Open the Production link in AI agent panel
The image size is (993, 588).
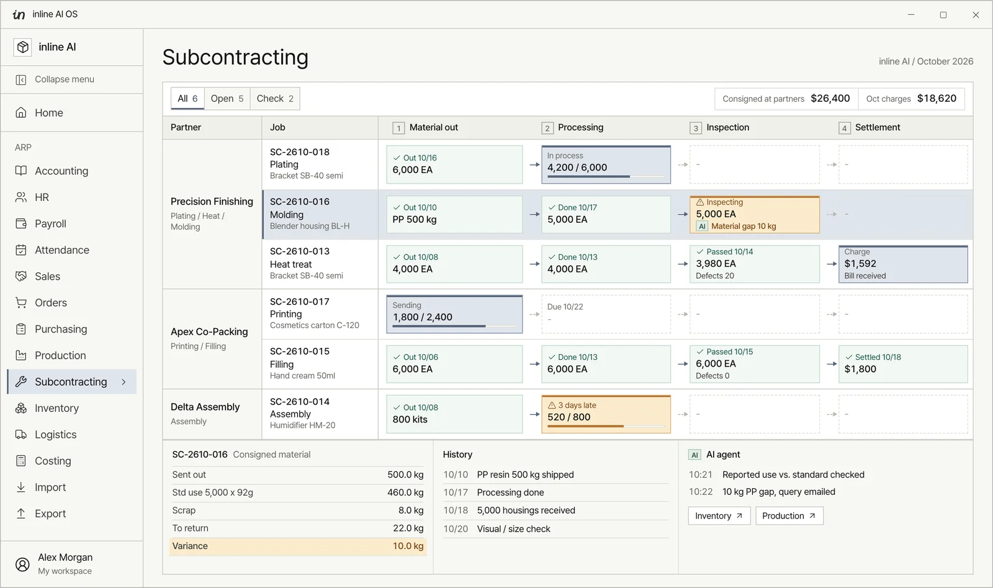(789, 516)
